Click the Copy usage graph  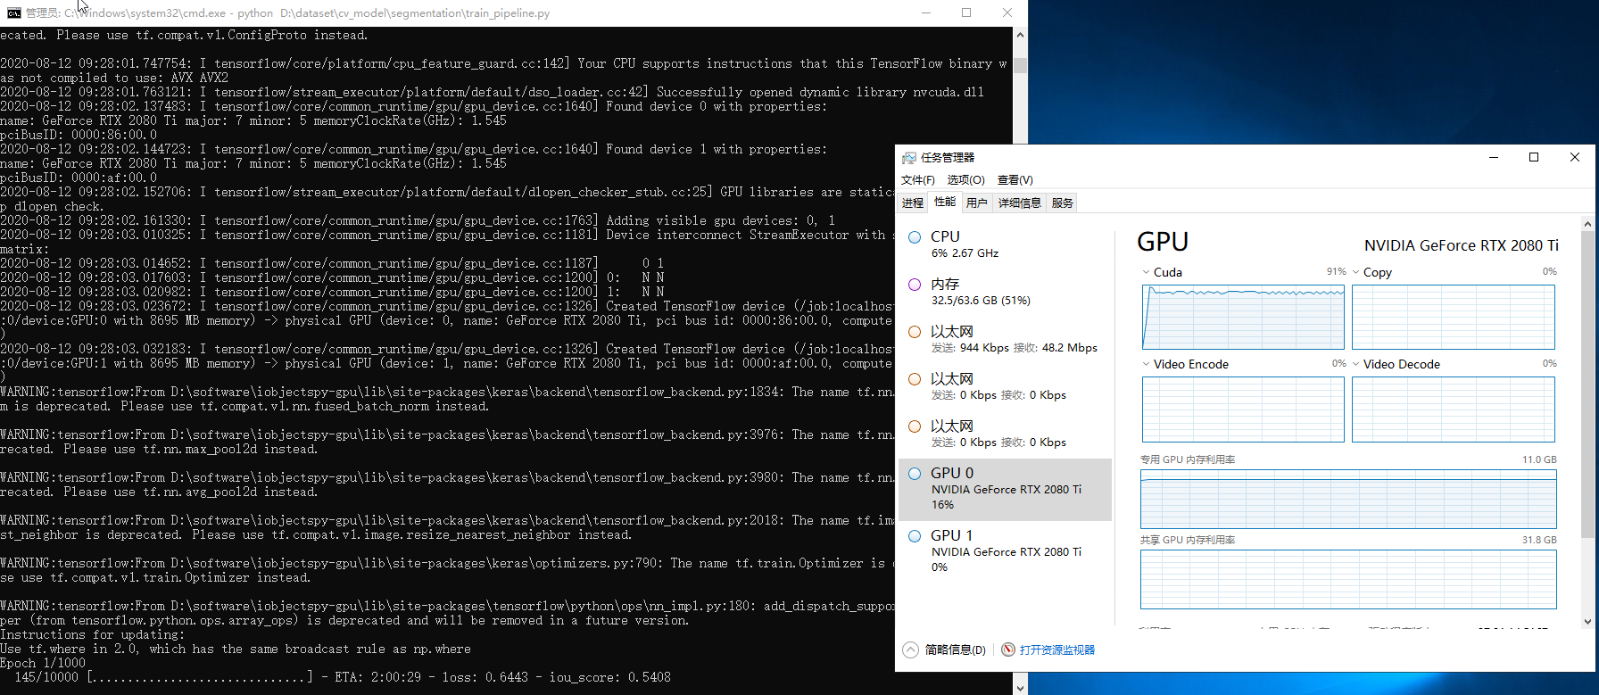[1454, 317]
